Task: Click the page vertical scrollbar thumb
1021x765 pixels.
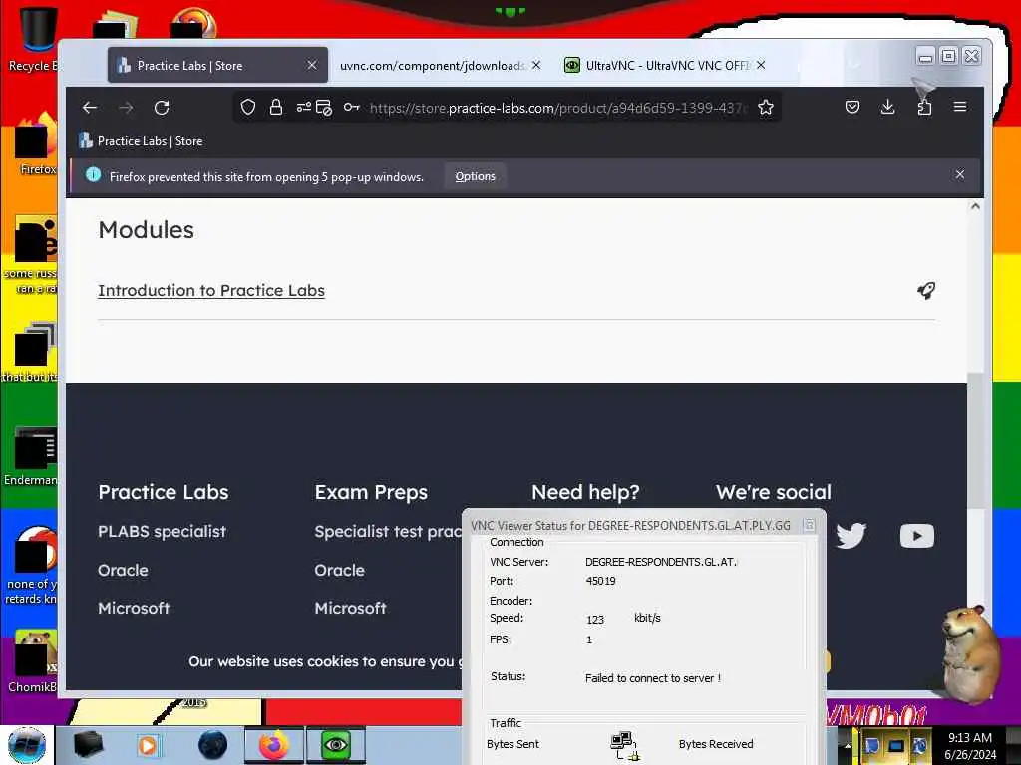Action: coord(975,439)
